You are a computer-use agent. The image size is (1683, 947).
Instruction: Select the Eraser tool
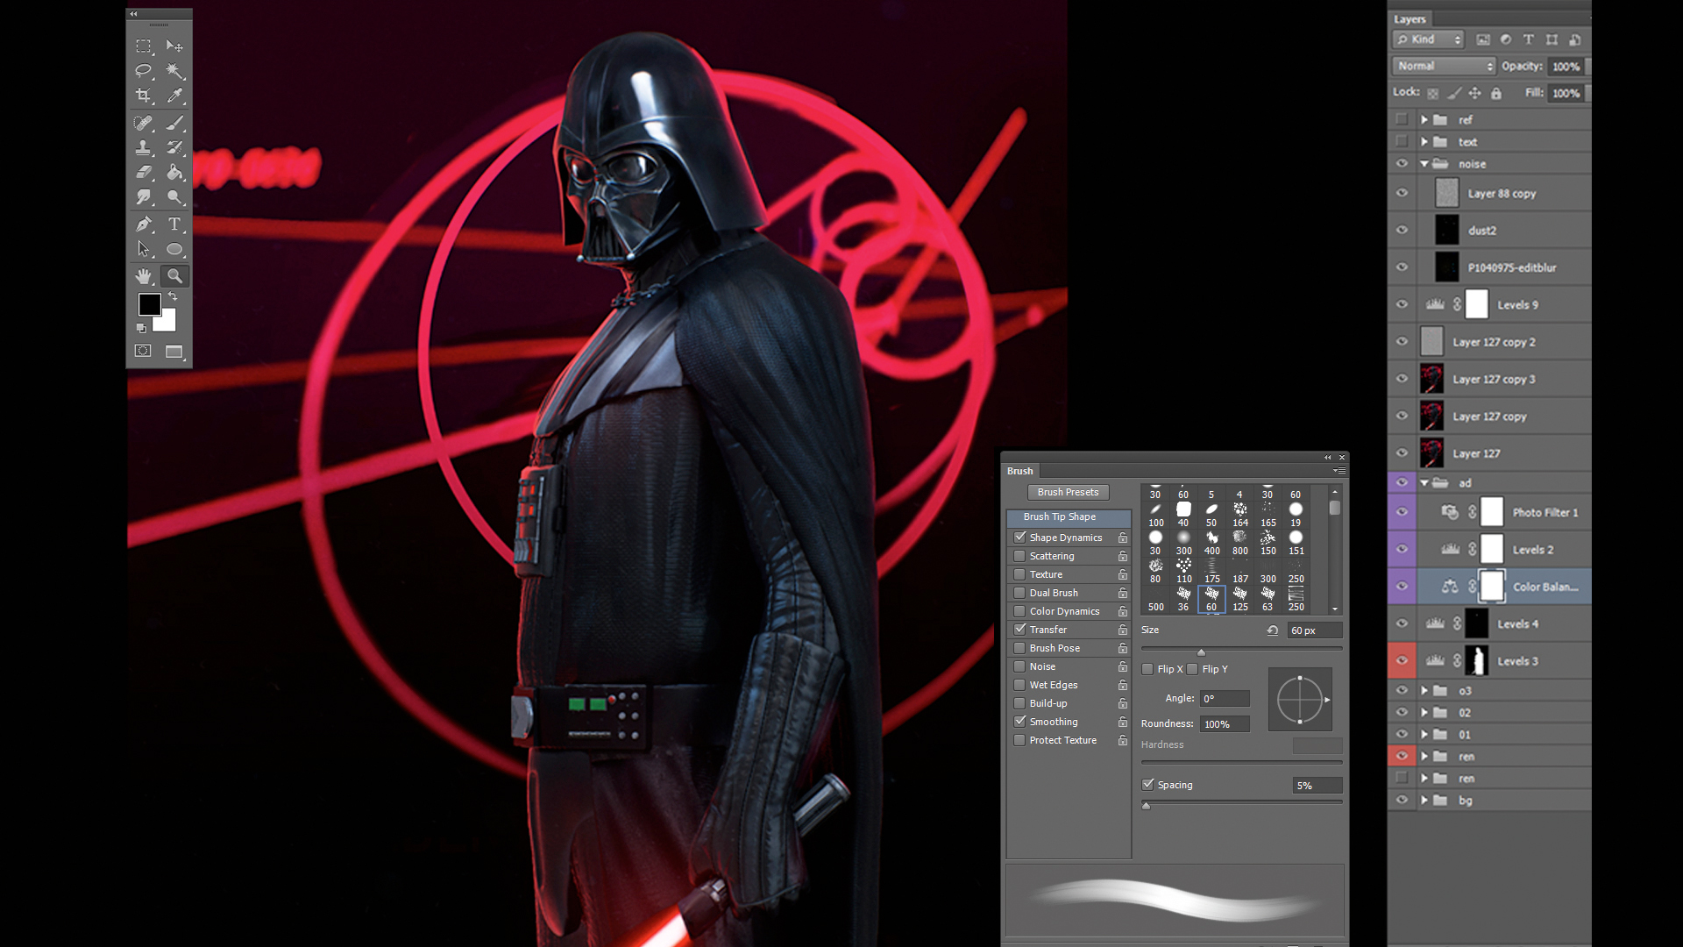click(144, 172)
